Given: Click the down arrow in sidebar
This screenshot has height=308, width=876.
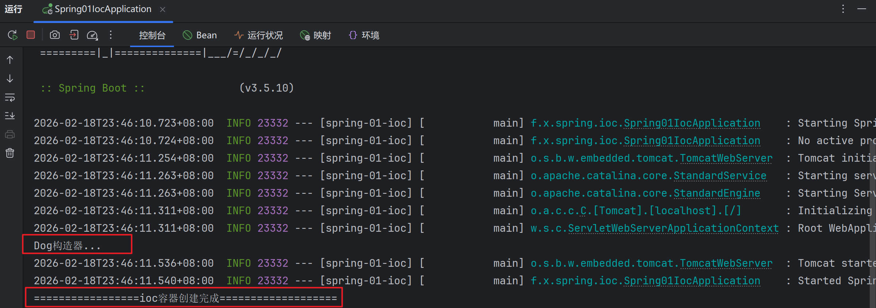Looking at the screenshot, I should [10, 79].
